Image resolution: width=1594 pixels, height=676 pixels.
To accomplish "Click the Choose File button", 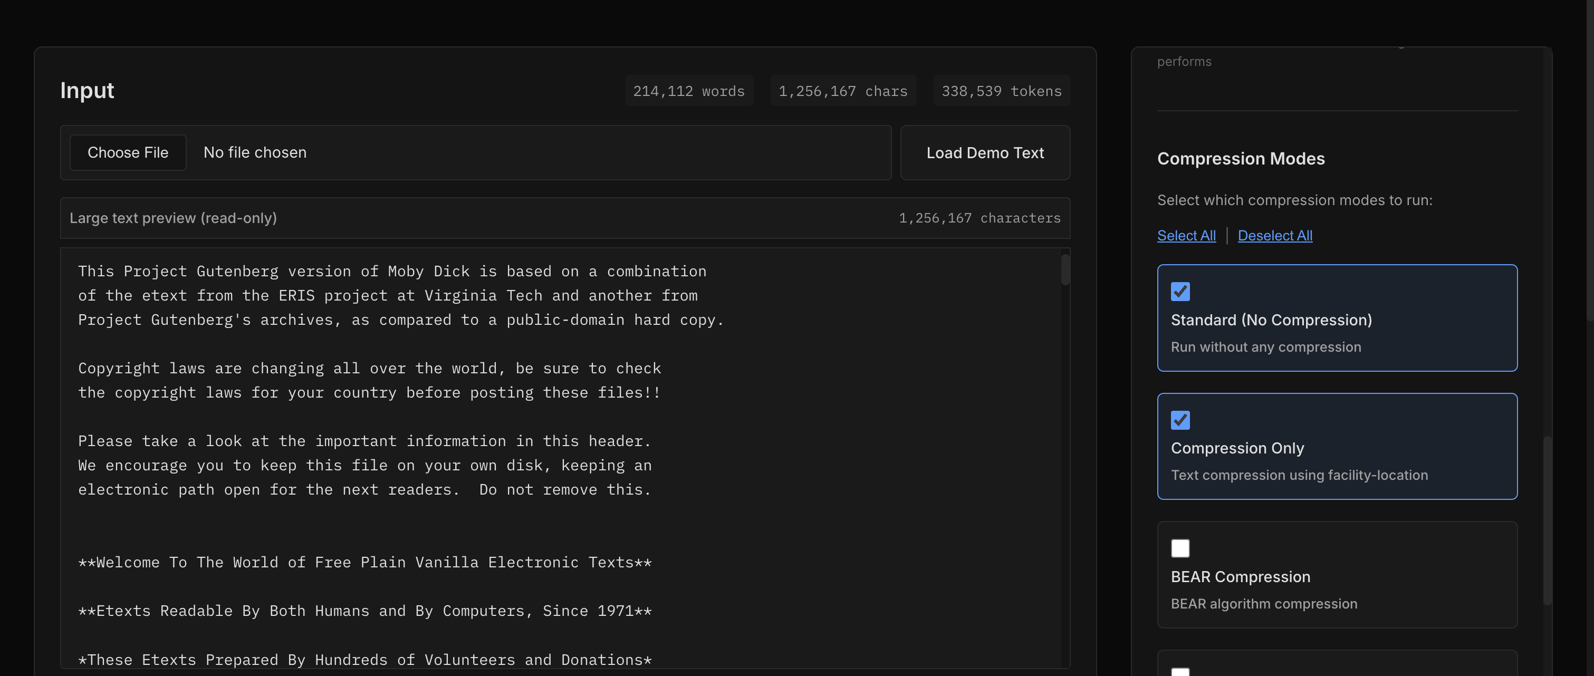I will point(128,153).
